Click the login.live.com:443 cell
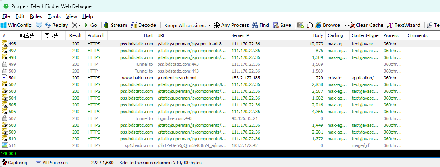 (175, 118)
